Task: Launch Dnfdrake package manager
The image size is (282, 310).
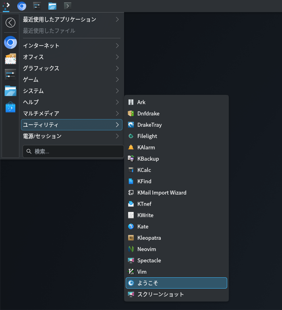Action: [176, 113]
